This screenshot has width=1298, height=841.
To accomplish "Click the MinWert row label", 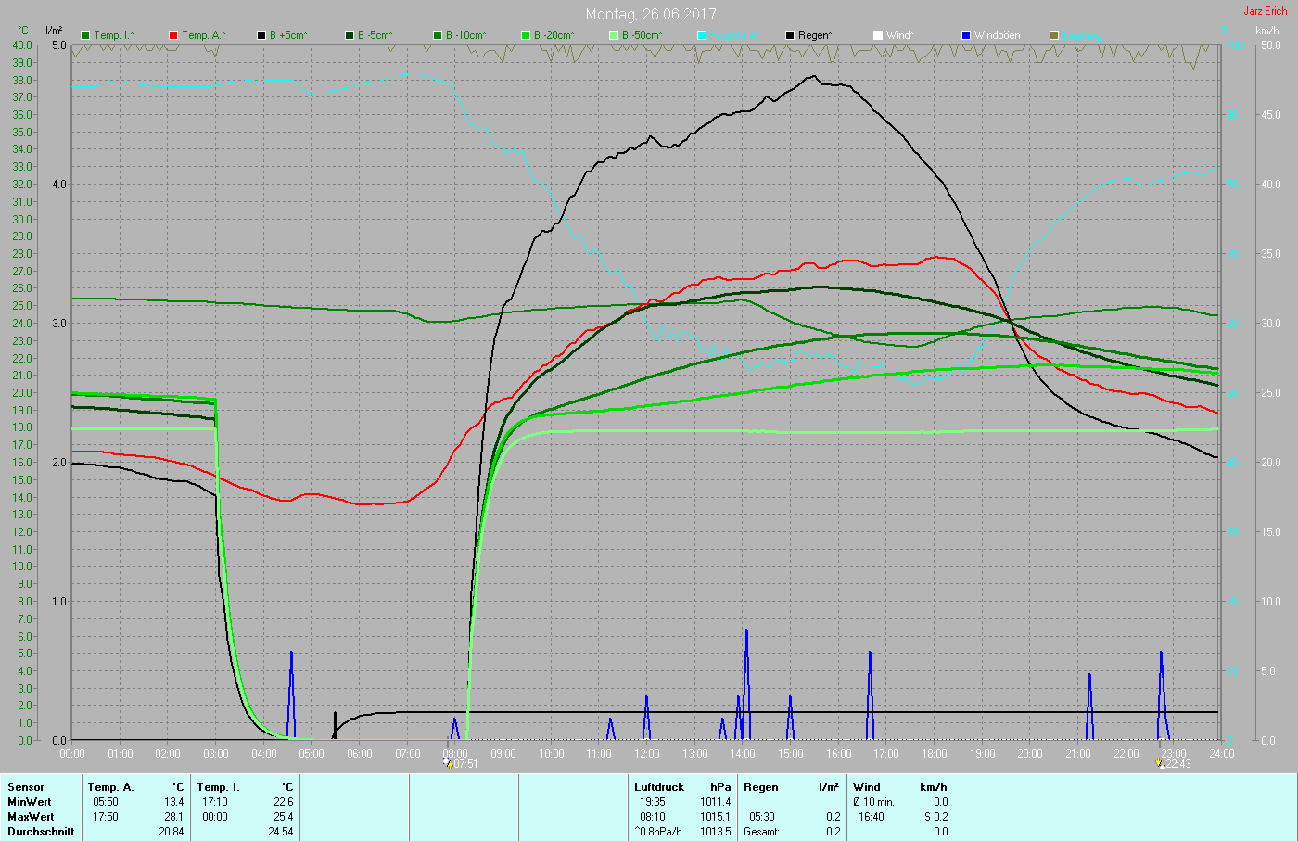I will pos(30,802).
